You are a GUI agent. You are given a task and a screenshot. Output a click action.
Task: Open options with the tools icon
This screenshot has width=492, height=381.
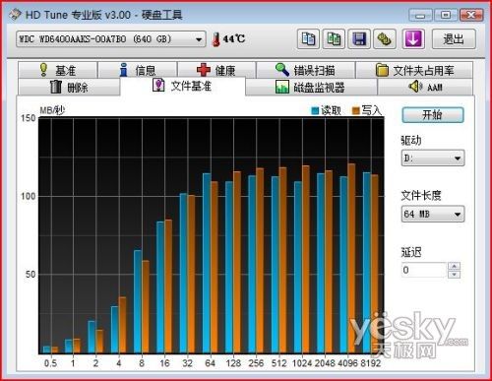pyautogui.click(x=385, y=39)
